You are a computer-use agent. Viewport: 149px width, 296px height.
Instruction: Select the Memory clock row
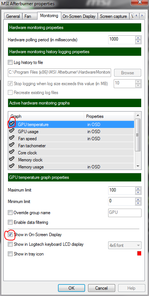[x=71, y=160]
